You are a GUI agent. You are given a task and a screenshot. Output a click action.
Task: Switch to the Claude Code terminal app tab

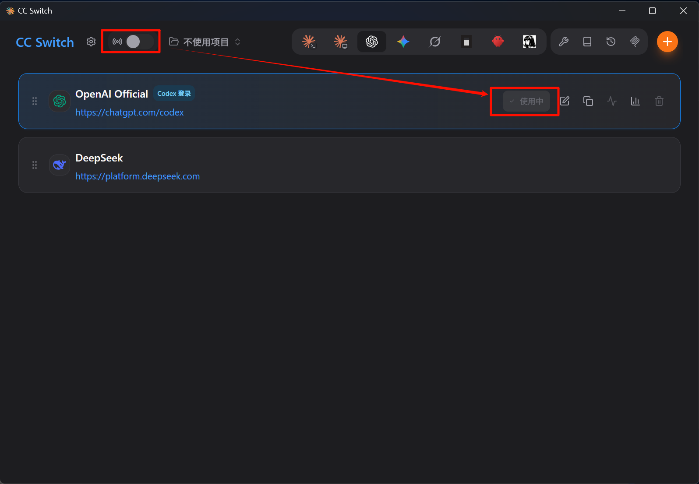click(309, 42)
